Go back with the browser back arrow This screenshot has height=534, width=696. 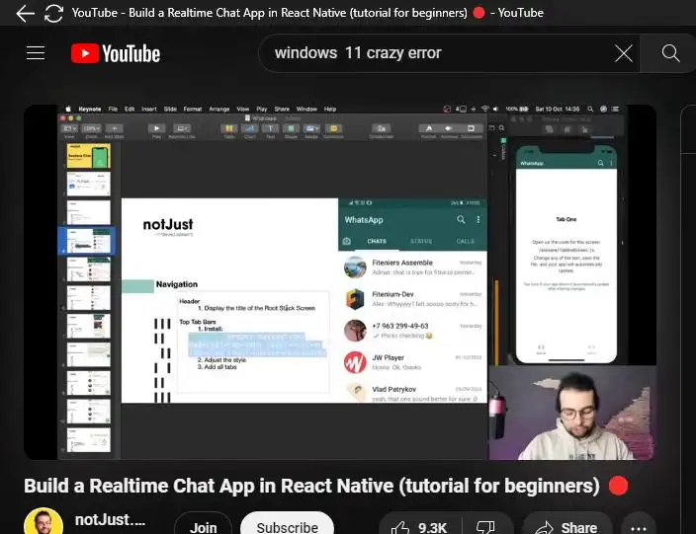(x=26, y=13)
